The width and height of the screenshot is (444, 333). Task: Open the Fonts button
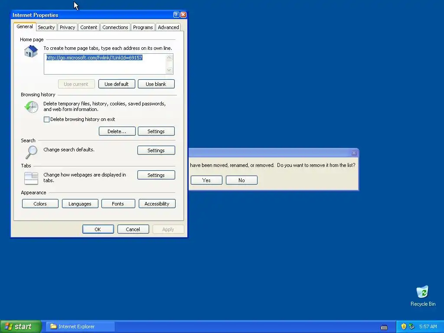(x=118, y=204)
